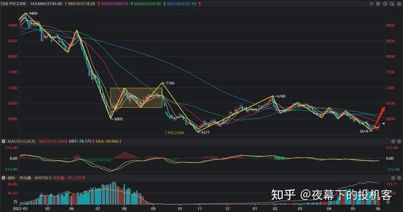Click the 6005 low price label
The width and height of the screenshot is (403, 212).
pyautogui.click(x=118, y=119)
